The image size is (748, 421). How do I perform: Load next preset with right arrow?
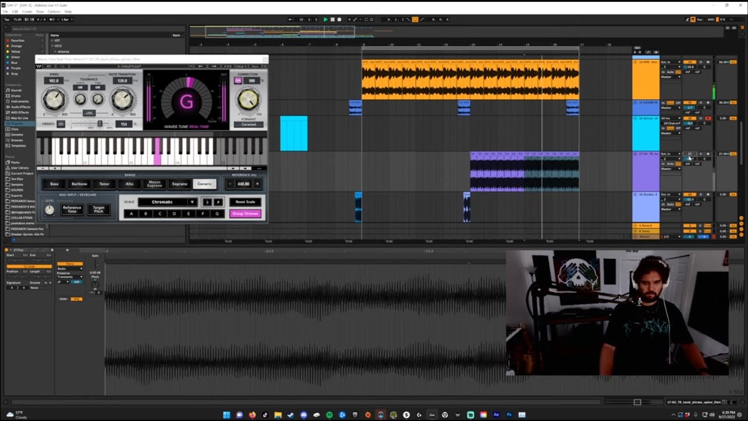(214, 66)
